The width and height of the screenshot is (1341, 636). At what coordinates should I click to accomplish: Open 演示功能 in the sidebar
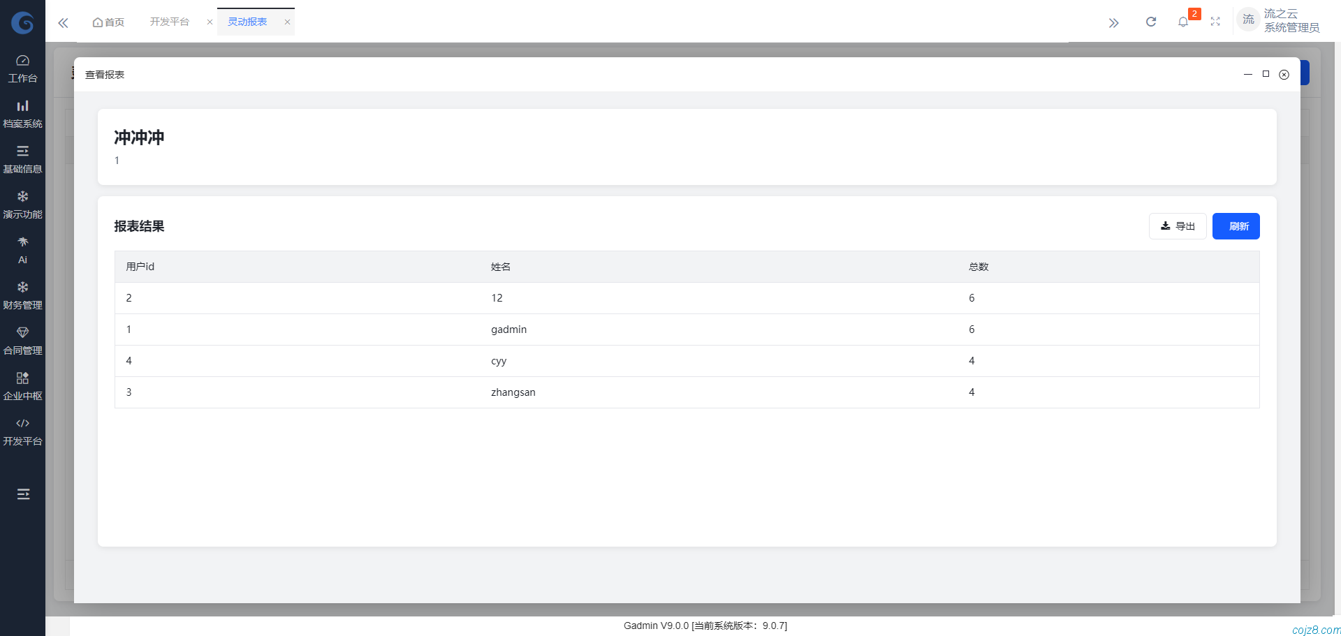pos(22,205)
